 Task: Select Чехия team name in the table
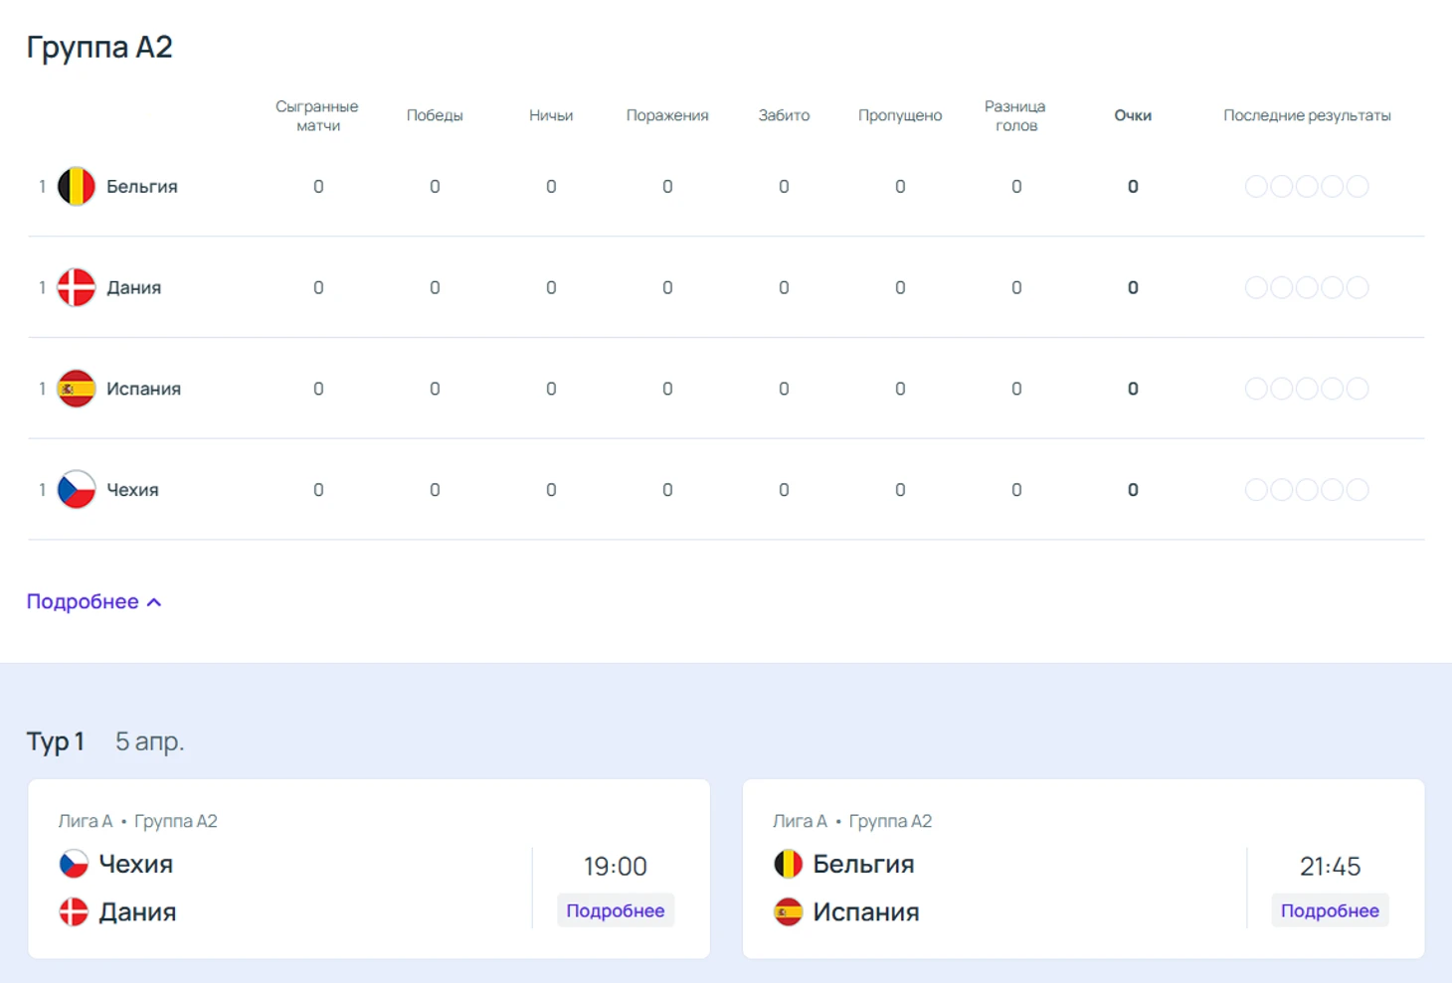pyautogui.click(x=132, y=490)
